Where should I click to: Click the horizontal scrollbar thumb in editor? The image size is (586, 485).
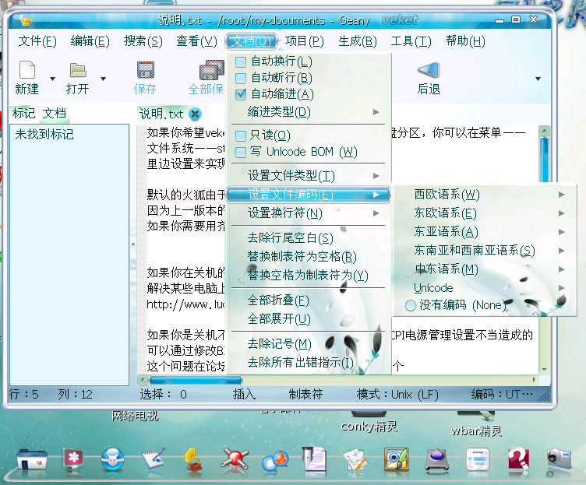tap(196, 381)
